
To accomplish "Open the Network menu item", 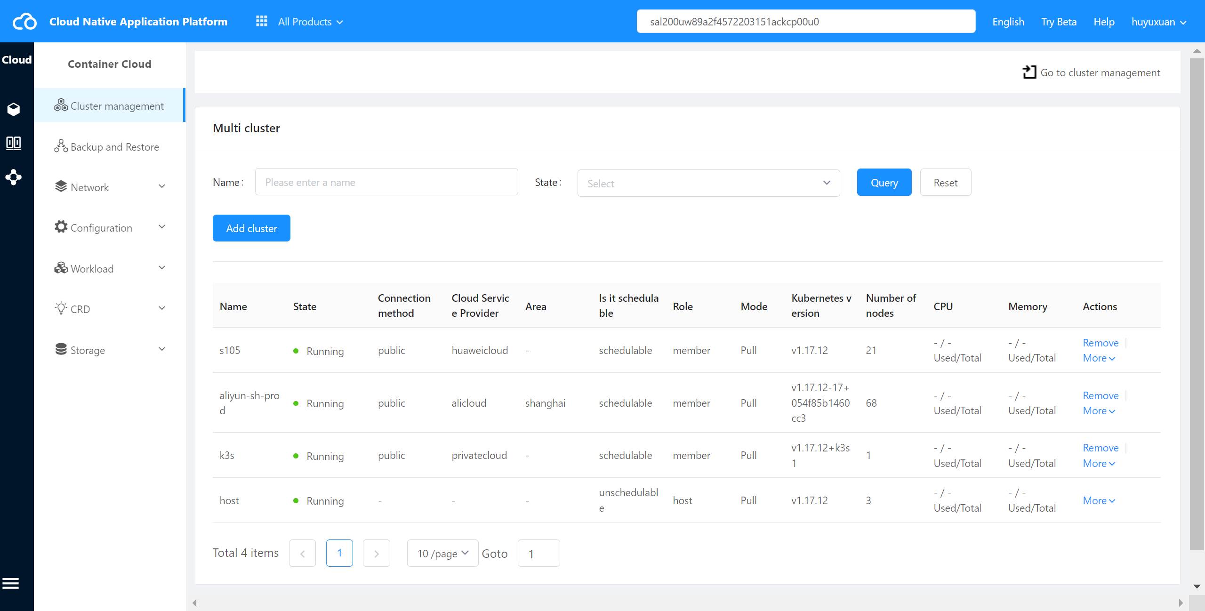I will 110,187.
